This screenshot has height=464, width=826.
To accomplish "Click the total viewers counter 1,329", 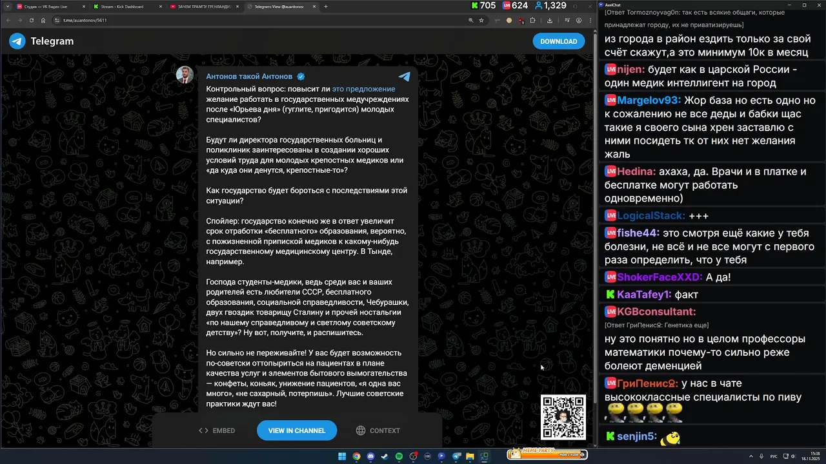I will [x=550, y=6].
